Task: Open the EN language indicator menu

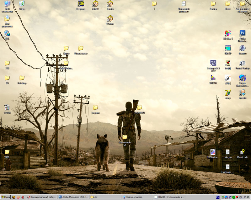Action: pos(218,197)
